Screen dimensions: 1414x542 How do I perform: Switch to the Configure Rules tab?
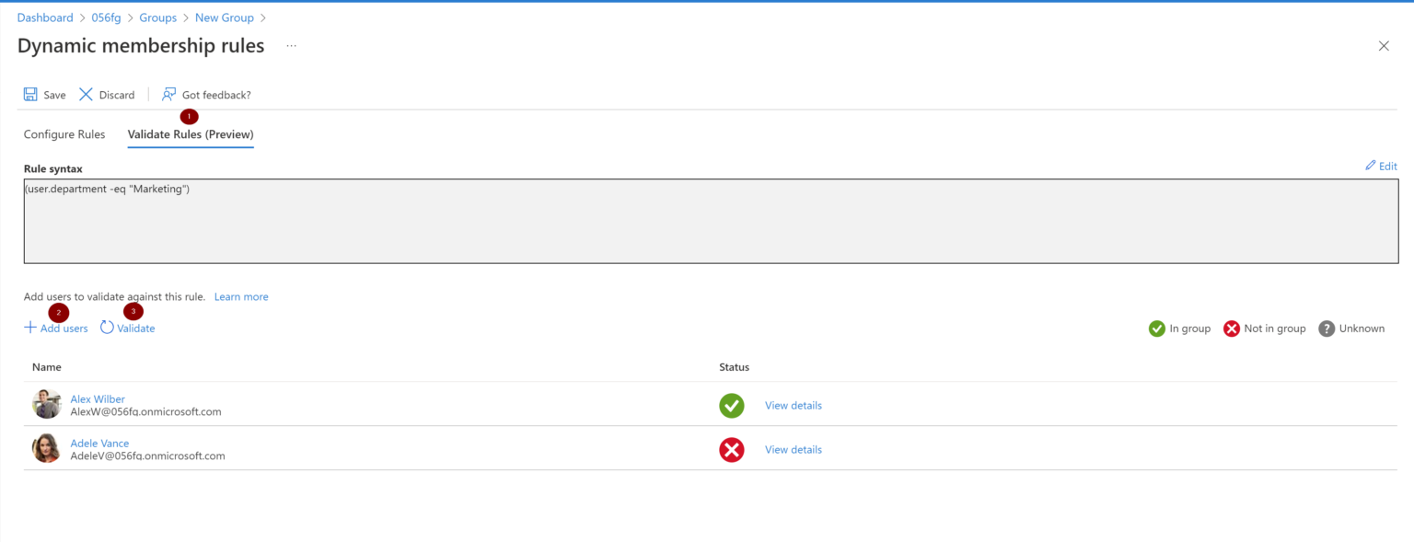click(64, 134)
